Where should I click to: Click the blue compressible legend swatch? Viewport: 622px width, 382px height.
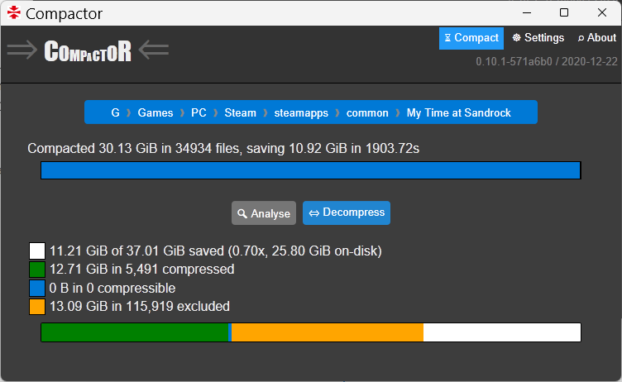pos(37,289)
